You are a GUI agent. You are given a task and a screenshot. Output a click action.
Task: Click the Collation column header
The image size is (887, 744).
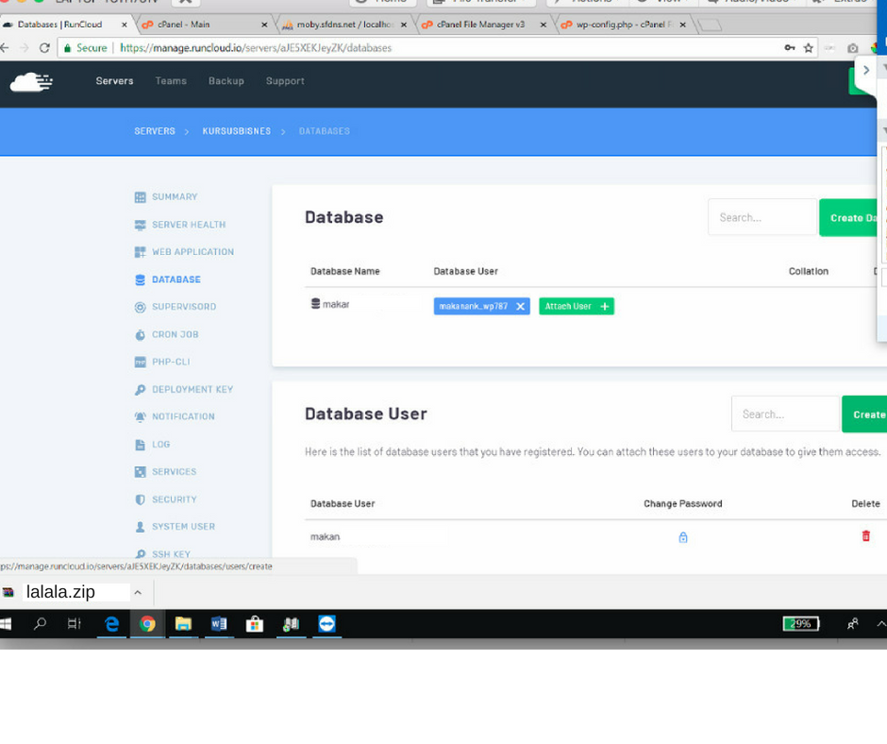(x=809, y=271)
